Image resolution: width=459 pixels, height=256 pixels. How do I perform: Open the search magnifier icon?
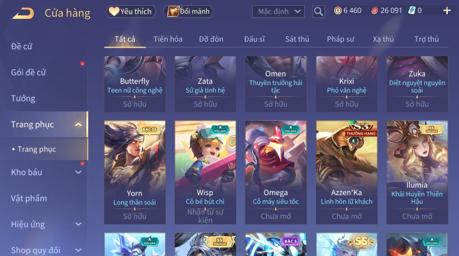(318, 12)
